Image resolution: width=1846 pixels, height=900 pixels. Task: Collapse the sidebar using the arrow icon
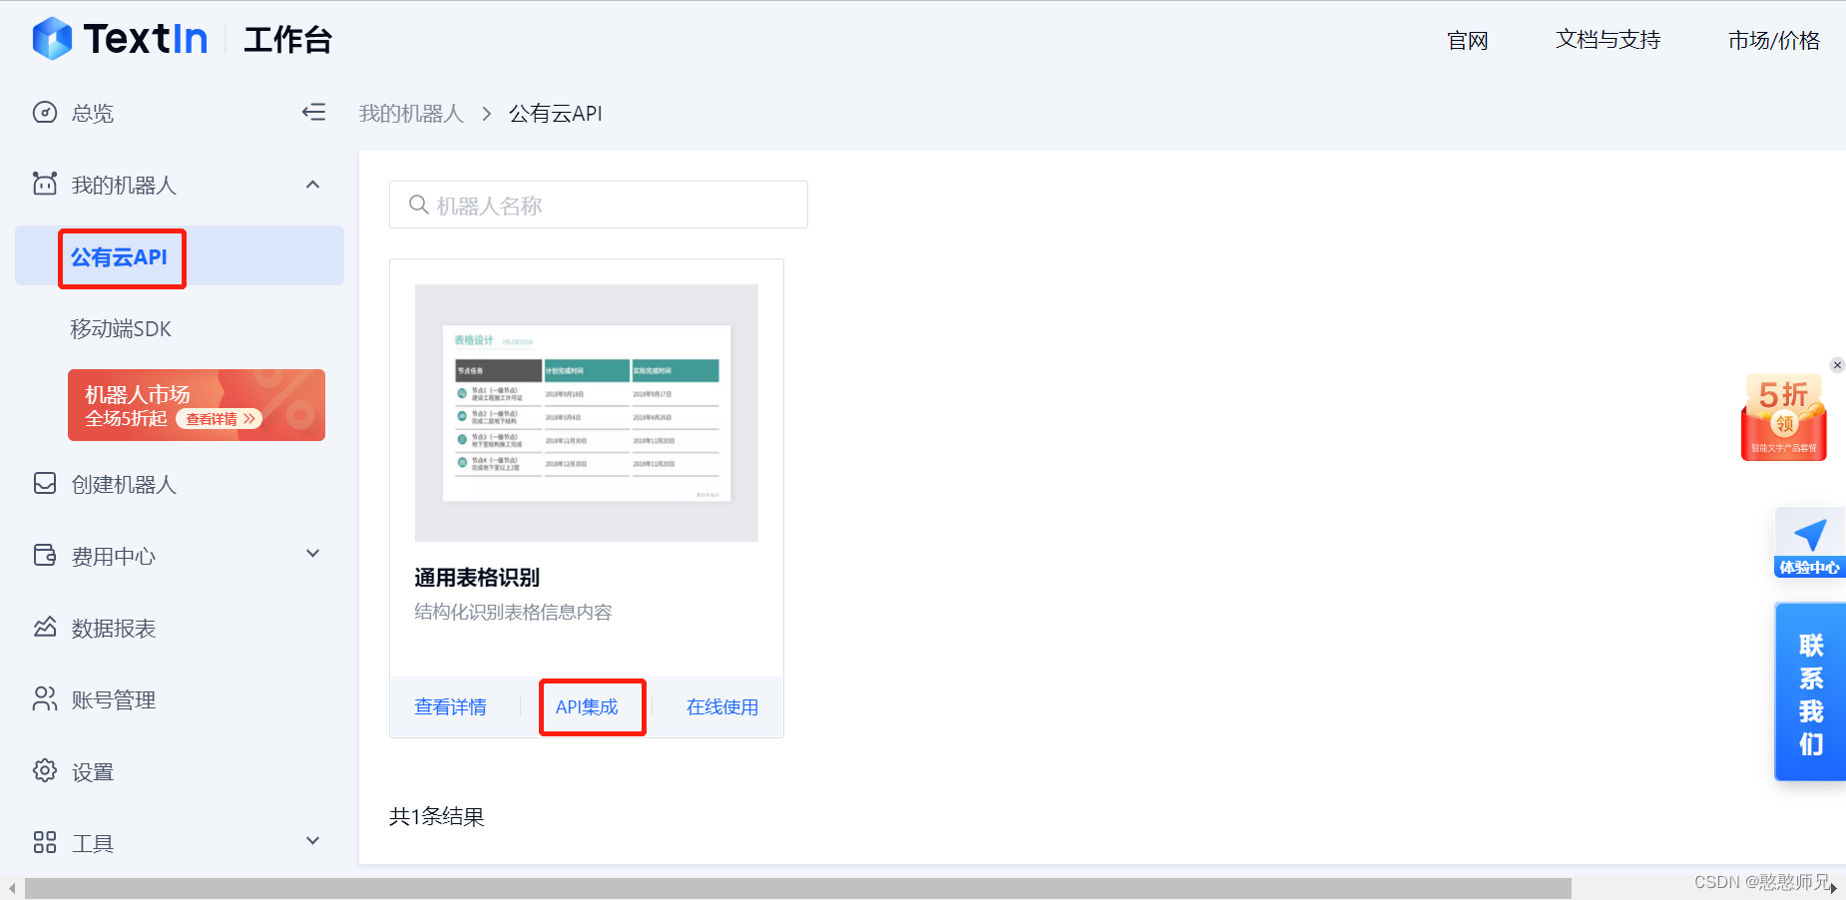pos(313,113)
